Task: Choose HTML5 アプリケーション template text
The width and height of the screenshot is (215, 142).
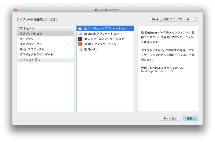Action: 100,44
